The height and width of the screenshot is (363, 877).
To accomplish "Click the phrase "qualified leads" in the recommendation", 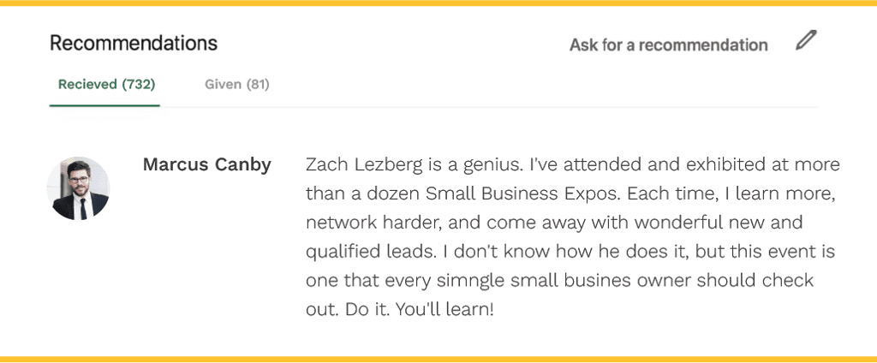I will click(x=370, y=252).
